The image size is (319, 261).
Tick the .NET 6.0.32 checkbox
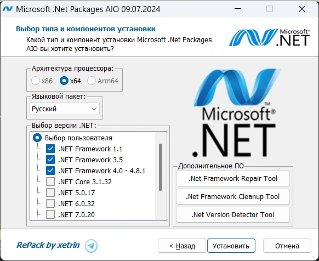50,203
